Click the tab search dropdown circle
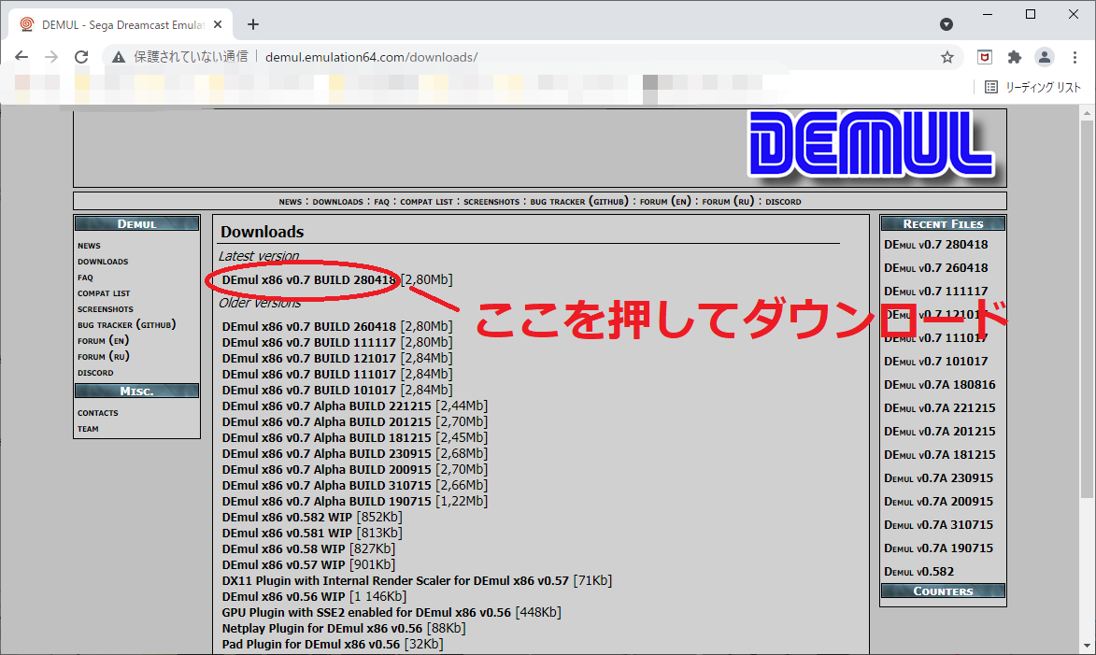Viewport: 1096px width, 655px height. (947, 24)
